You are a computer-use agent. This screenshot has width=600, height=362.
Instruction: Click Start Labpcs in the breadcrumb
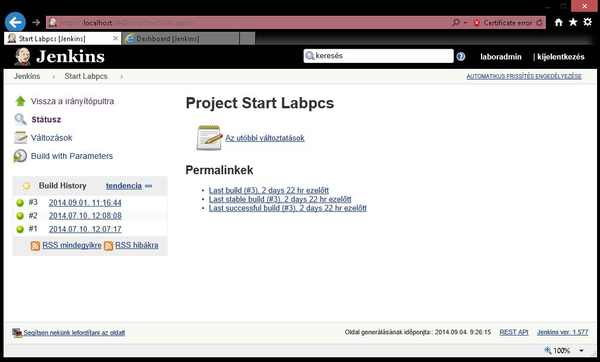click(x=85, y=76)
